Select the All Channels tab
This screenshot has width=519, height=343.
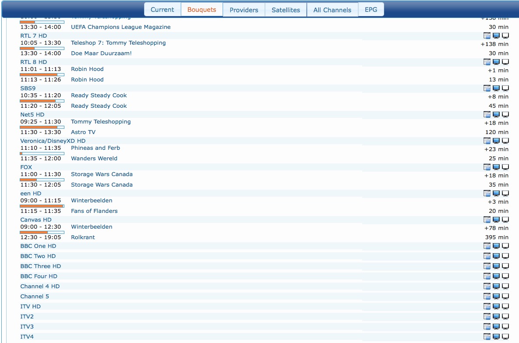[x=332, y=10]
